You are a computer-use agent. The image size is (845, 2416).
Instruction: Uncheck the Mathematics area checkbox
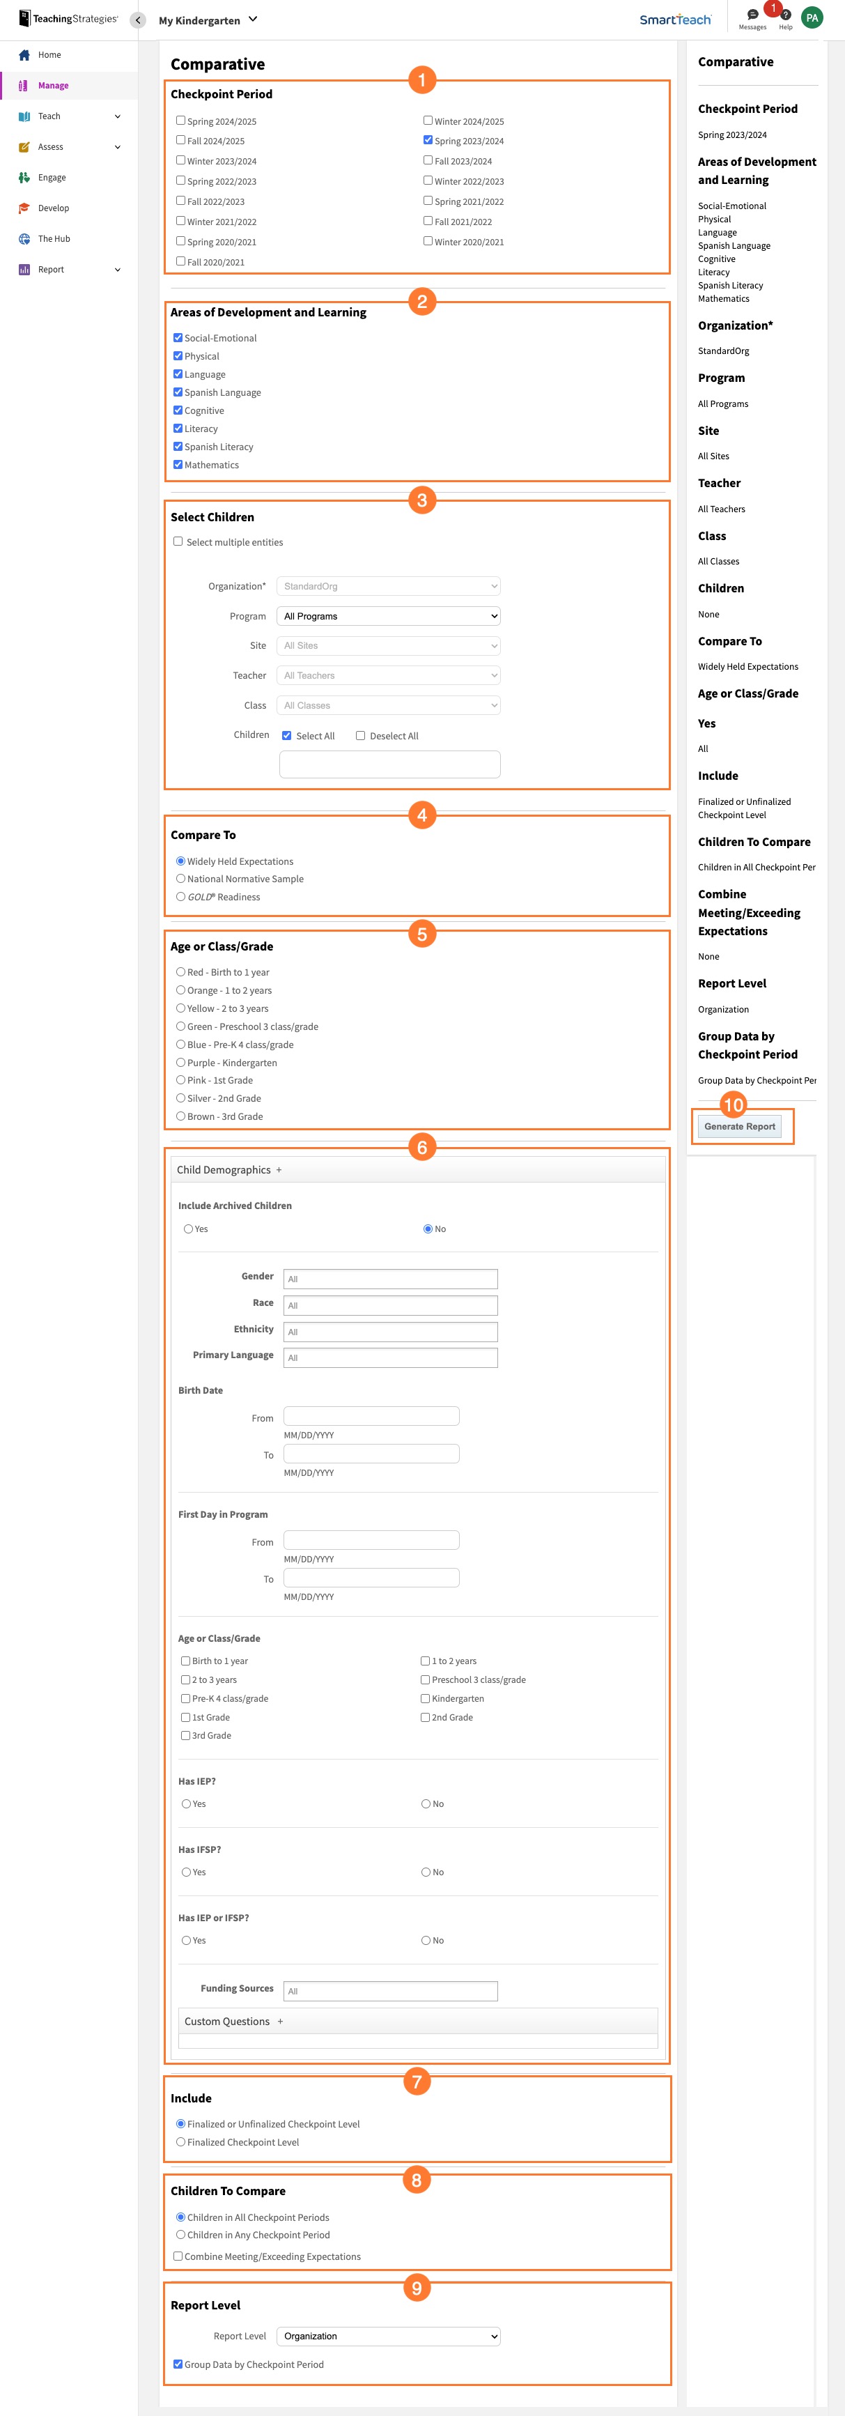178,464
